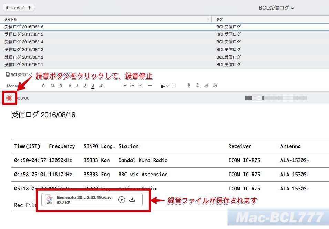Viewport: 329px width, 229px height.
Task: Stop recording with the red record button
Action: click(9, 98)
